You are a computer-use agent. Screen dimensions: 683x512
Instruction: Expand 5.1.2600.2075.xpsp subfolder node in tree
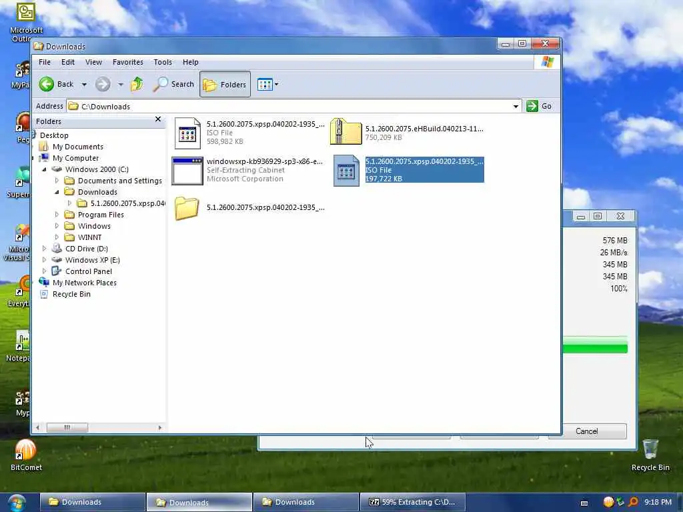pos(69,203)
